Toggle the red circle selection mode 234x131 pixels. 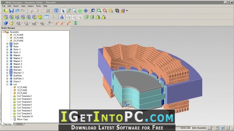(105, 11)
